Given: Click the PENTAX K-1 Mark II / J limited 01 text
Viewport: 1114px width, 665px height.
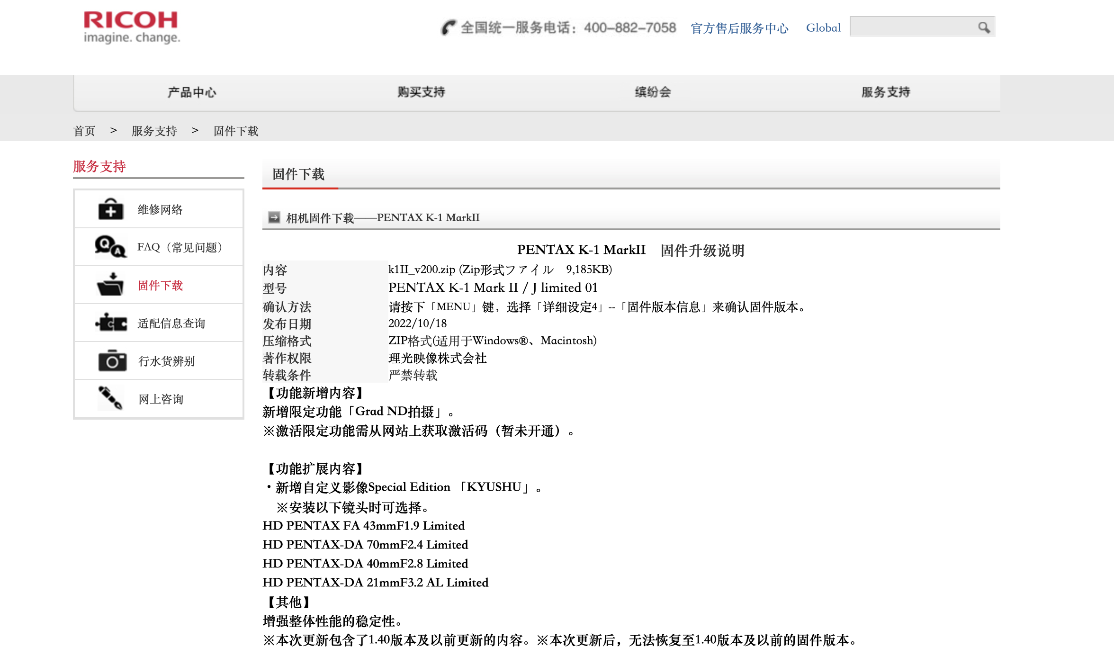Looking at the screenshot, I should pyautogui.click(x=493, y=288).
